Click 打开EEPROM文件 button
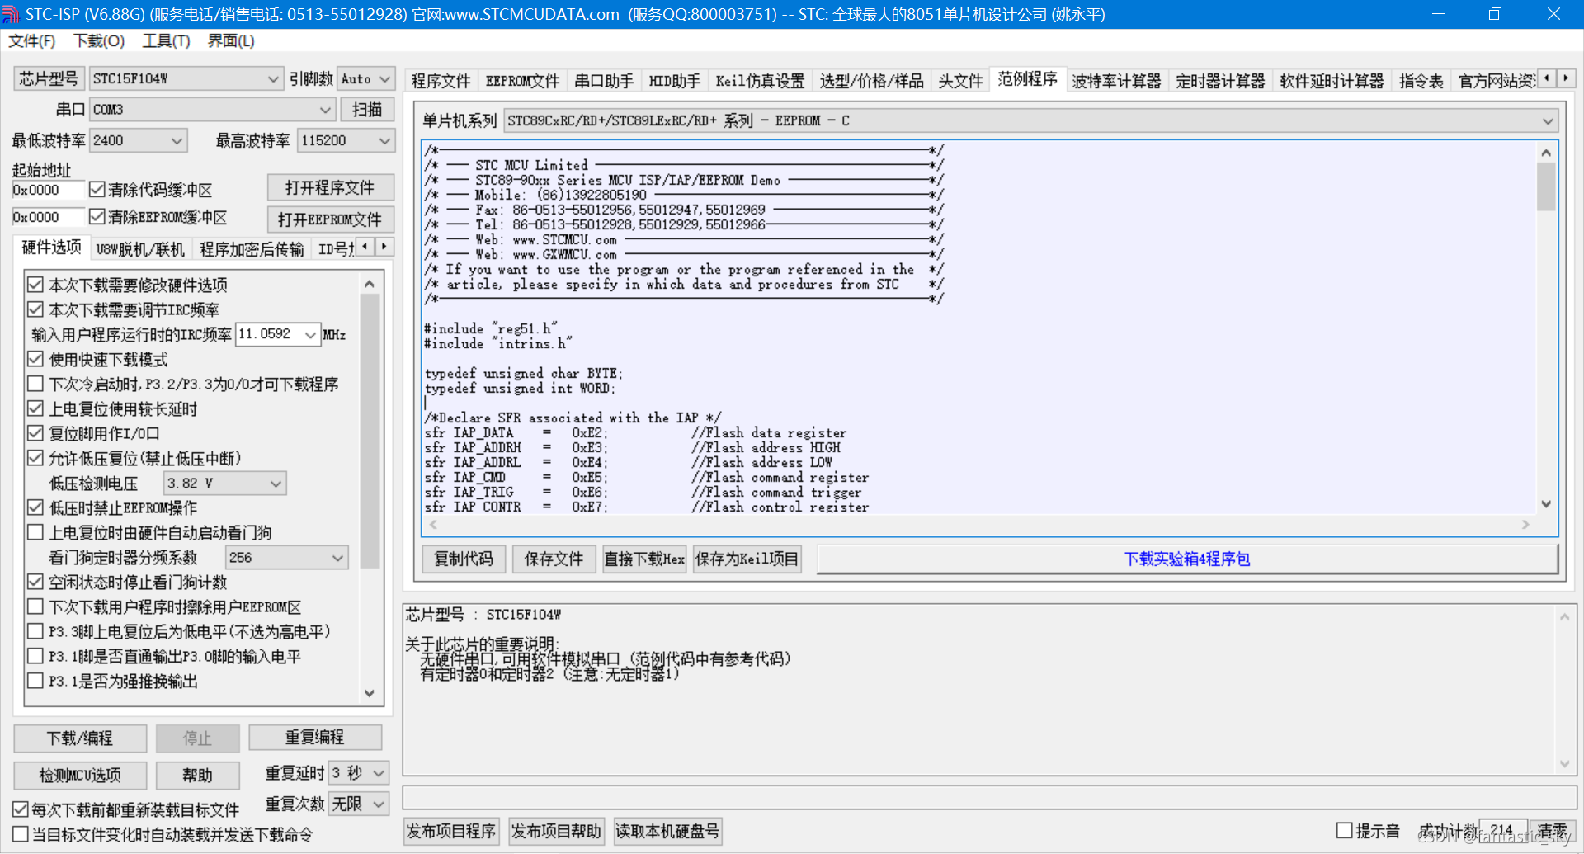Image resolution: width=1584 pixels, height=854 pixels. tap(330, 219)
